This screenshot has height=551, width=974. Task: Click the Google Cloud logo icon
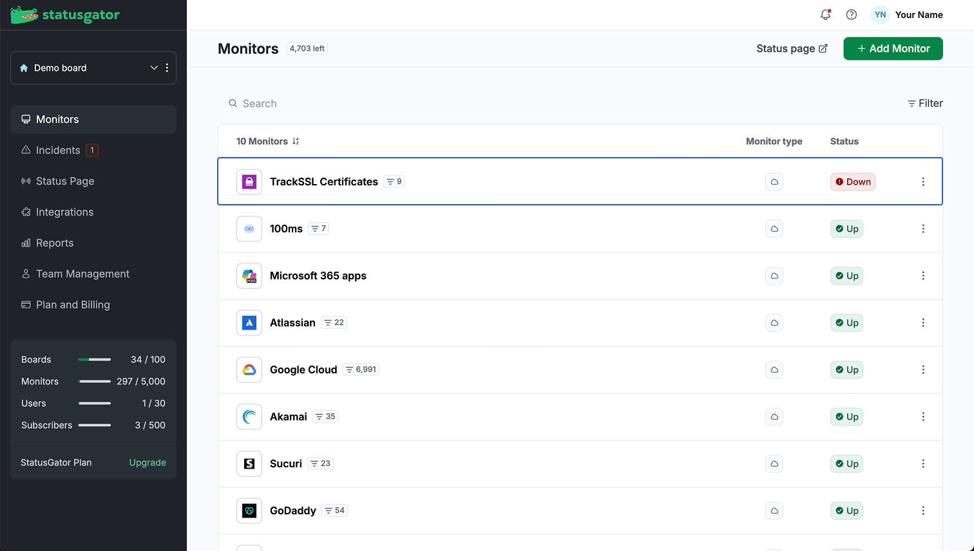click(249, 369)
